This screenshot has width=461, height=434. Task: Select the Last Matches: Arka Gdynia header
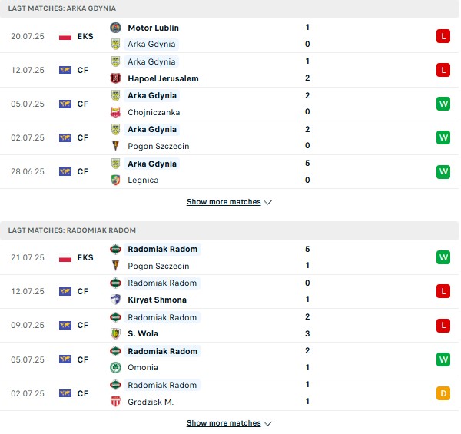coord(63,7)
